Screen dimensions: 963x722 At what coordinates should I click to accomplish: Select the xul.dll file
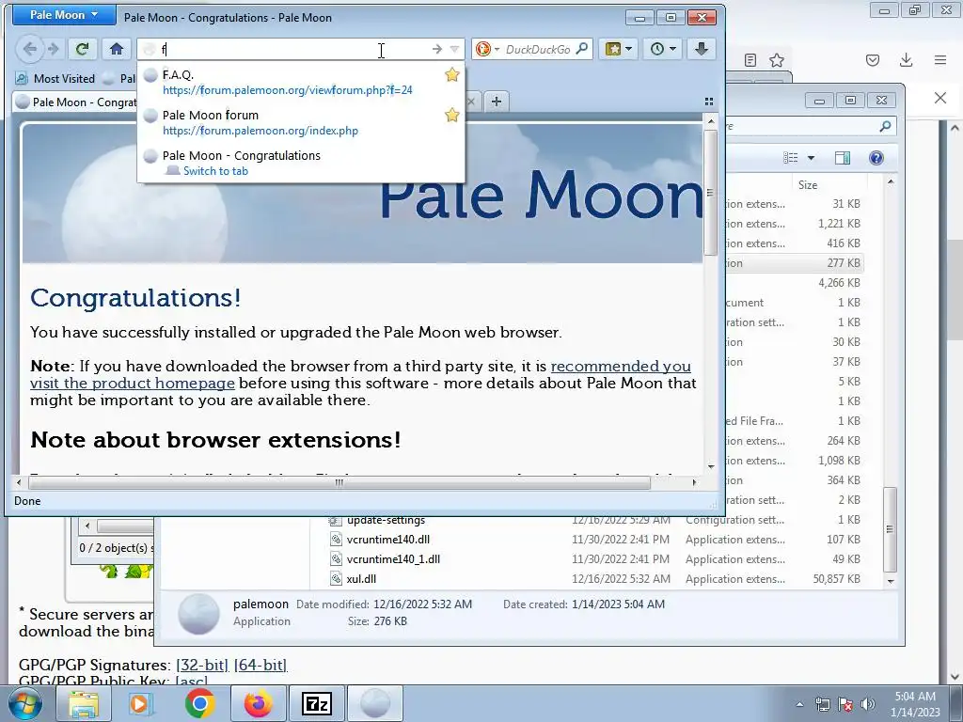361,579
